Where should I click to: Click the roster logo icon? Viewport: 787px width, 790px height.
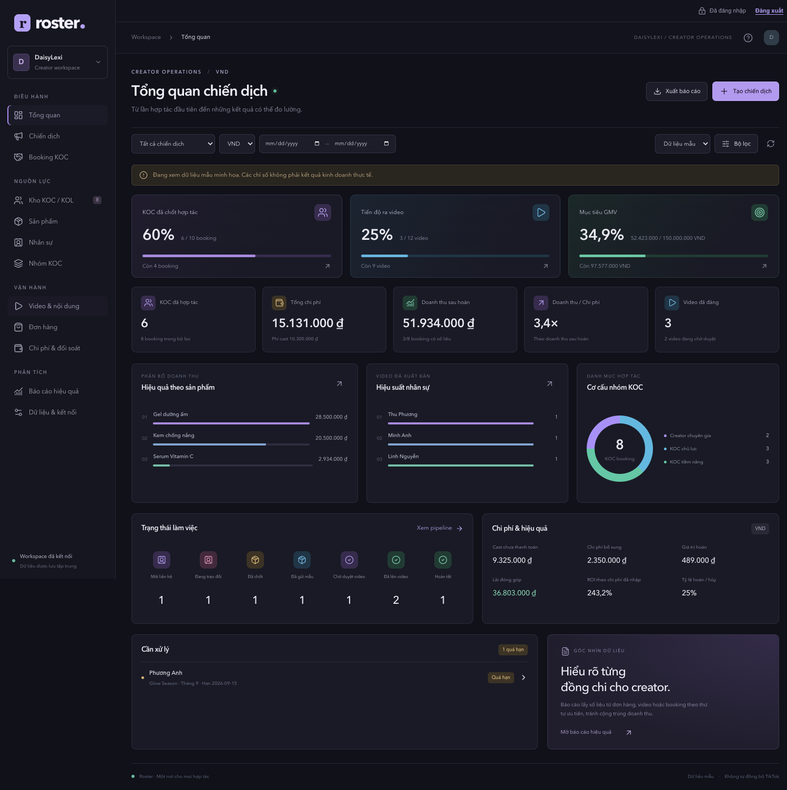(22, 23)
